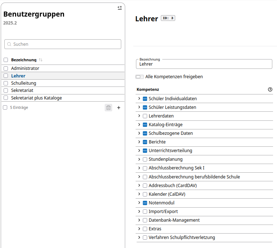This screenshot has width=277, height=248.
Task: Select the Schulleitung group entry
Action: (24, 83)
